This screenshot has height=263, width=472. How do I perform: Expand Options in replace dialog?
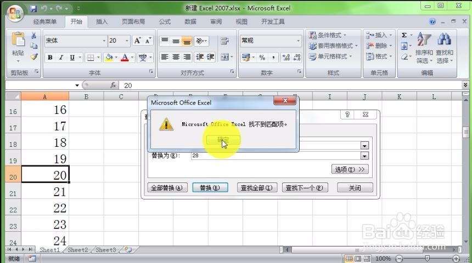tap(350, 169)
